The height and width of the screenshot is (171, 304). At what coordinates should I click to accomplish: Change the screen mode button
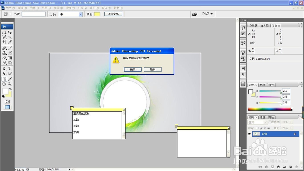(x=7, y=107)
